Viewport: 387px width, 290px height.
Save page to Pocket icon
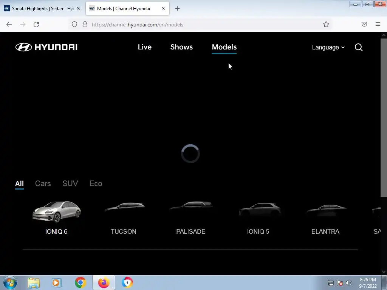(364, 24)
